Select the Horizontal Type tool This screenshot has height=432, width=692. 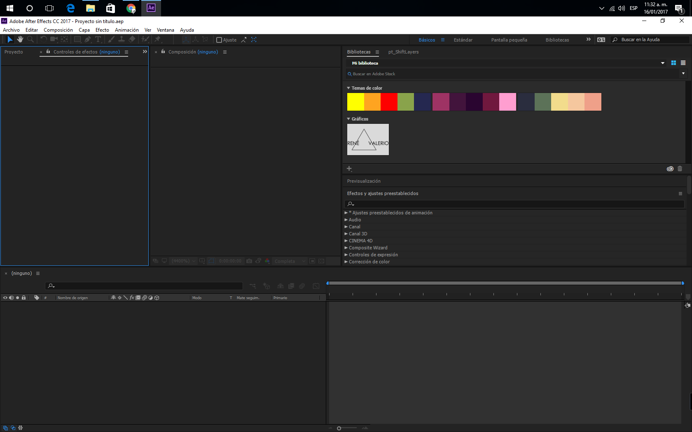(x=98, y=39)
